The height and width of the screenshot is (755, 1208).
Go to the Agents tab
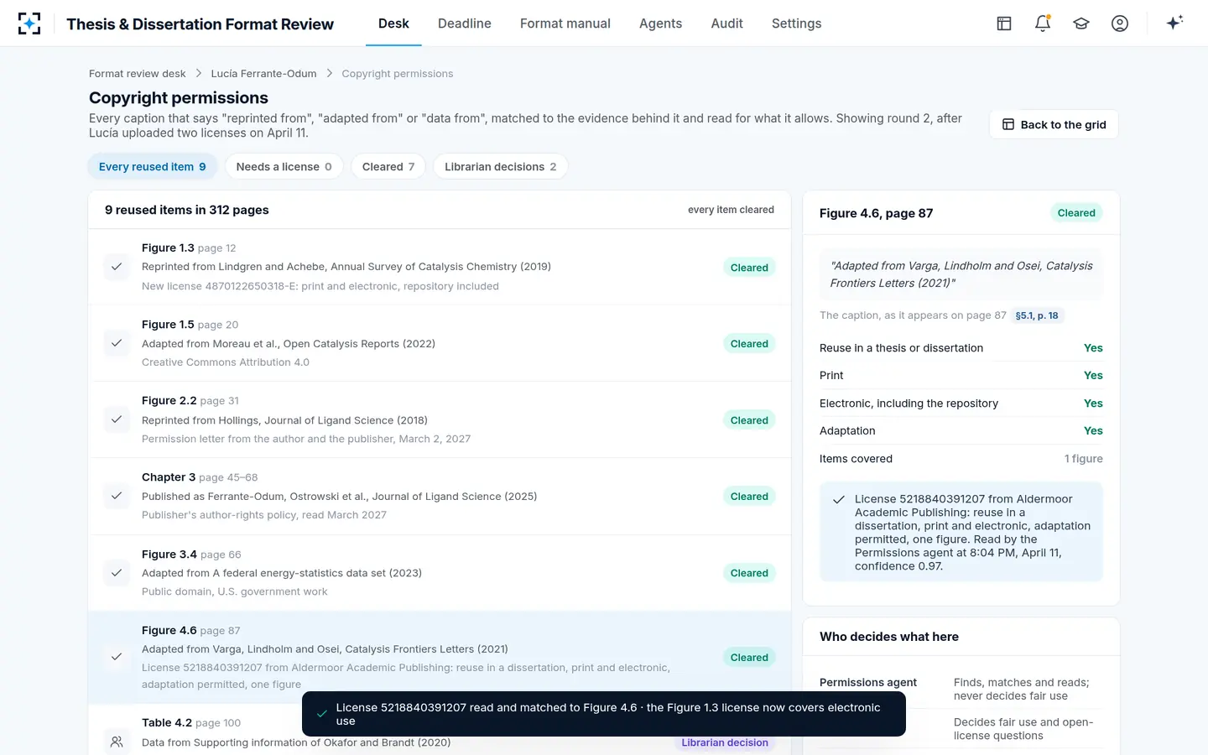pos(660,23)
